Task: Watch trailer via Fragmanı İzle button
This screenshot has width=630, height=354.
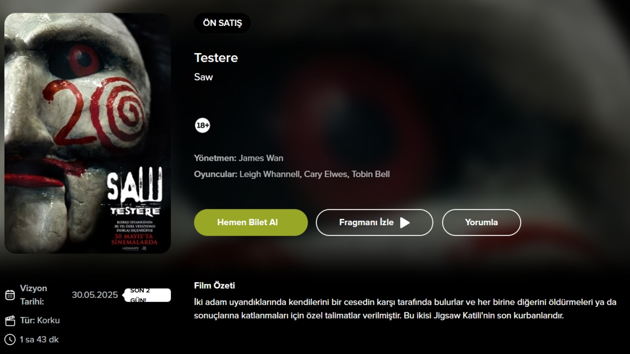Action: point(375,222)
